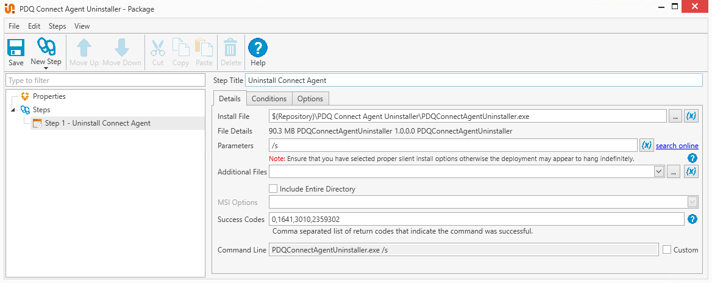Open the File menu

pos(14,26)
